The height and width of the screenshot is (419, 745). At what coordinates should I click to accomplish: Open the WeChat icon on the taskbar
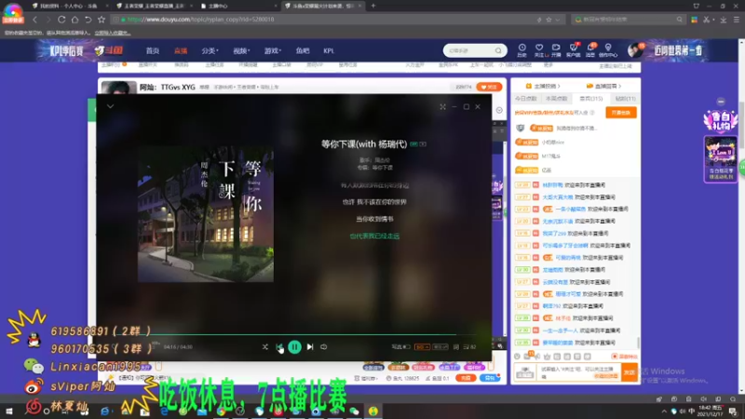click(354, 412)
